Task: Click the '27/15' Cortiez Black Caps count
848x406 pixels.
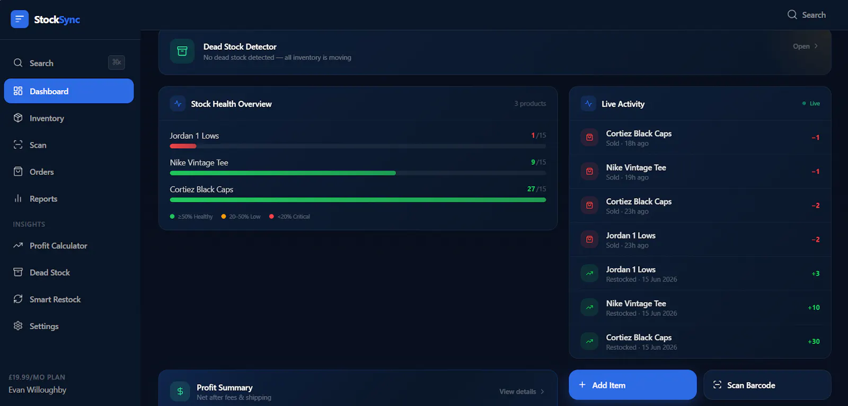Action: pos(536,189)
